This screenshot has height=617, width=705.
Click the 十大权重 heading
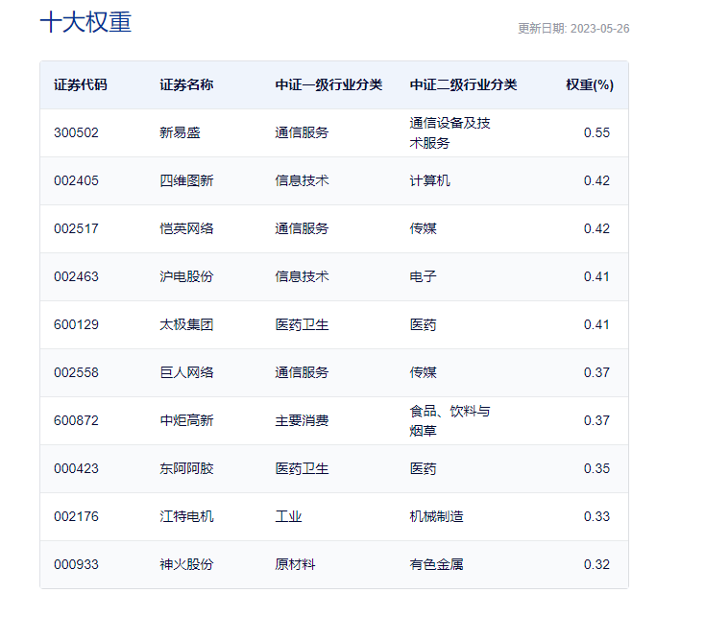[85, 22]
